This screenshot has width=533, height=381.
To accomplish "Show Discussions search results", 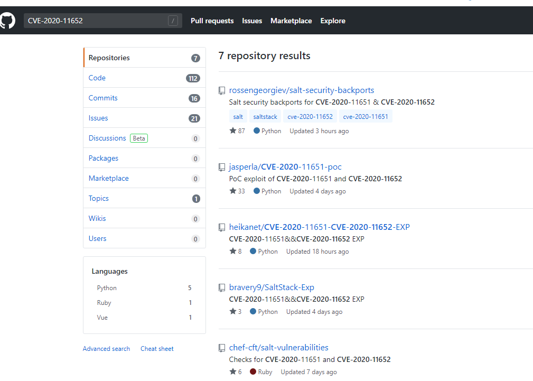I will tap(144, 138).
